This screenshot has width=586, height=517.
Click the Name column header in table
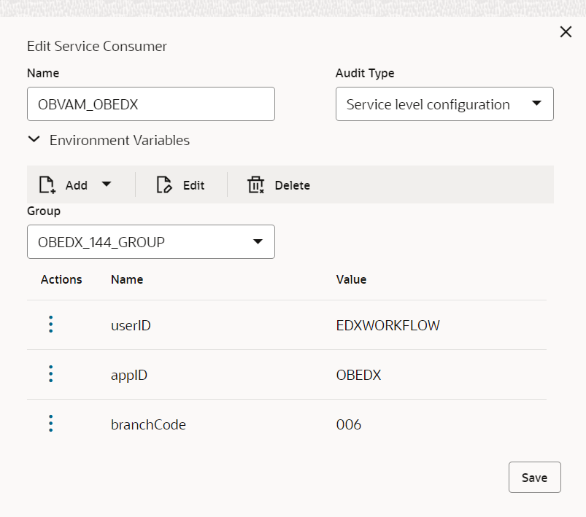pos(127,279)
